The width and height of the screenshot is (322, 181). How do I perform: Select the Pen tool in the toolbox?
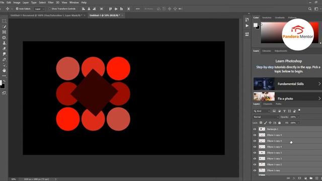coord(4,59)
